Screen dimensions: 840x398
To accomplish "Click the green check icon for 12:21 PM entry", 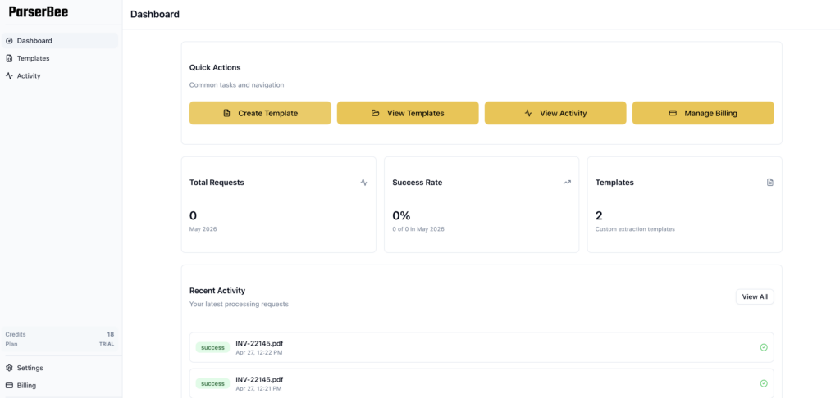I will pos(764,383).
